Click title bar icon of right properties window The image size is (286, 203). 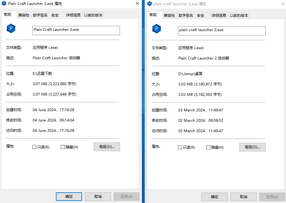pos(149,4)
